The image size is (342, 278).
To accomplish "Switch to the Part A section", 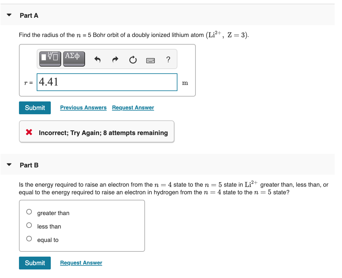I will pyautogui.click(x=29, y=15).
